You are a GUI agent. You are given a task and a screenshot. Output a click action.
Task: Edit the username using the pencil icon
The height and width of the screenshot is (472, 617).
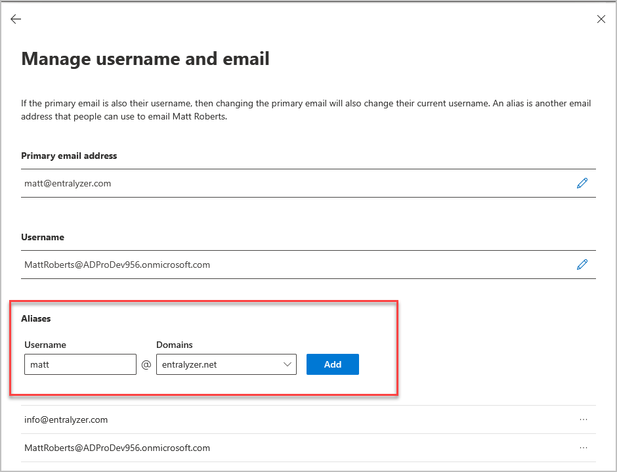point(582,264)
